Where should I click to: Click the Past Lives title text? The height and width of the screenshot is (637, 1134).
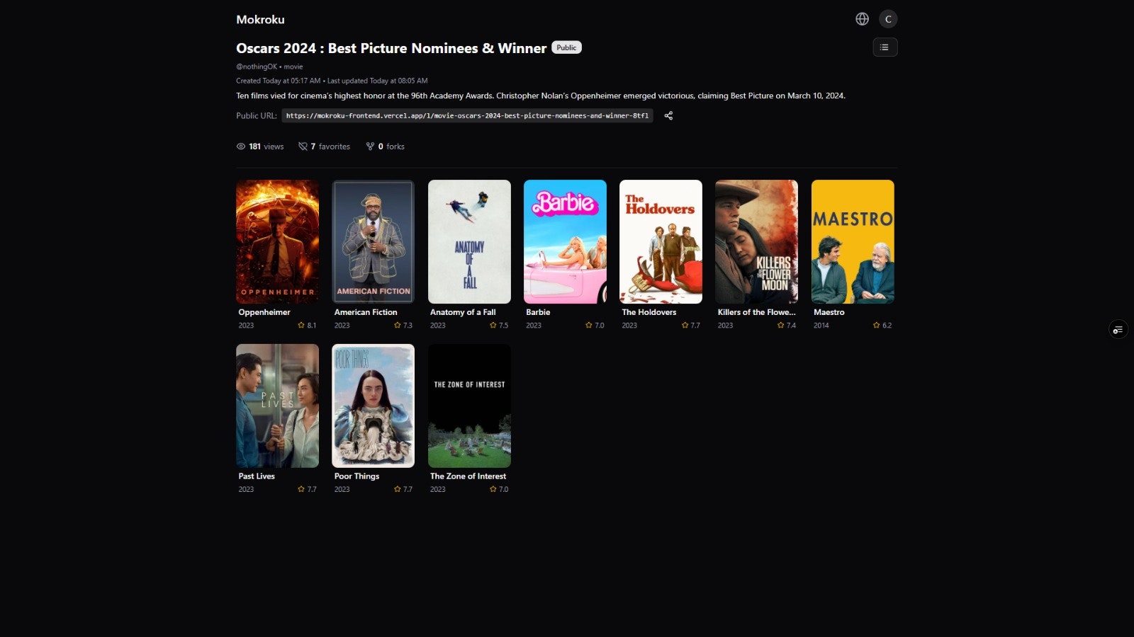[x=257, y=476]
